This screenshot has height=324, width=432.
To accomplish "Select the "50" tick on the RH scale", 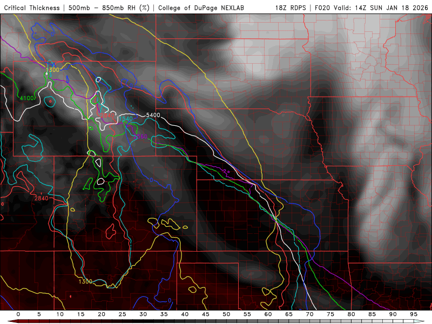I will (226, 314).
